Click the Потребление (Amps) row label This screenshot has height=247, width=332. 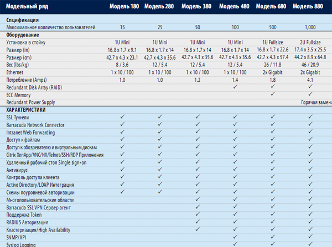coord(27,80)
